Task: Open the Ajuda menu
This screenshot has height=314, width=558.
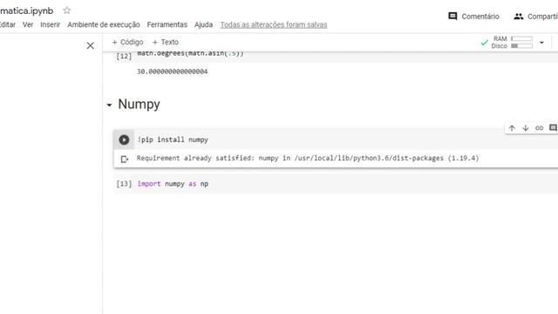Action: pos(203,24)
